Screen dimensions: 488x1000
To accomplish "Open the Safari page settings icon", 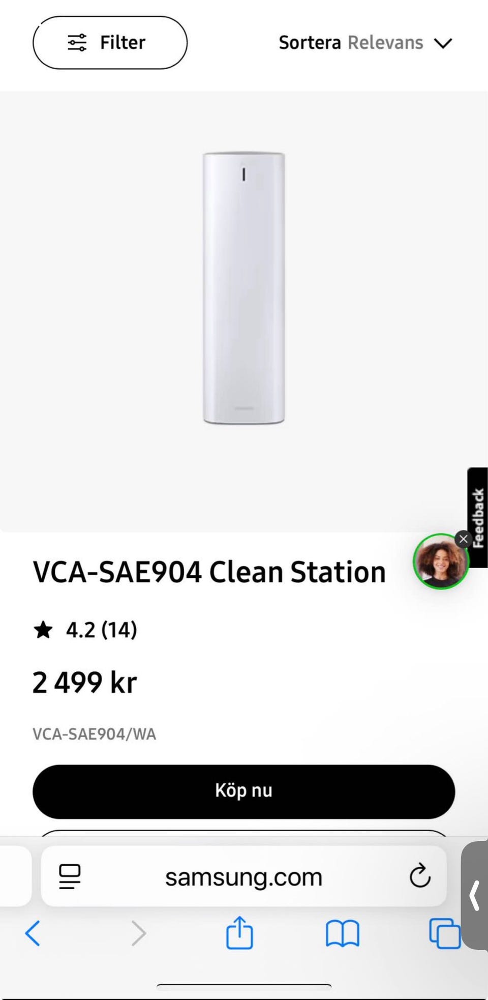I will [x=70, y=876].
